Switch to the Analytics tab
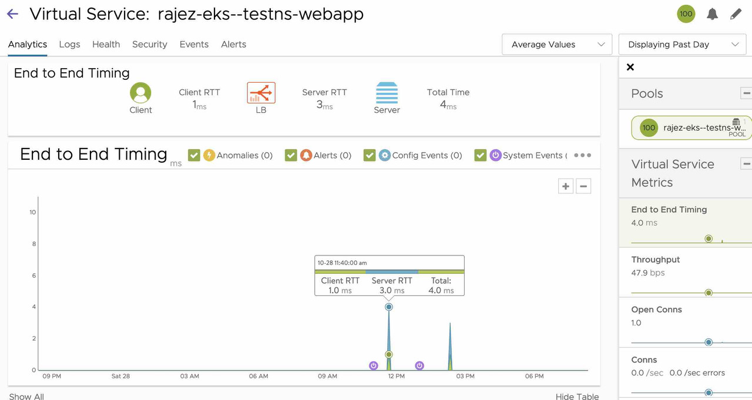Screen dimensions: 752x400 [28, 44]
